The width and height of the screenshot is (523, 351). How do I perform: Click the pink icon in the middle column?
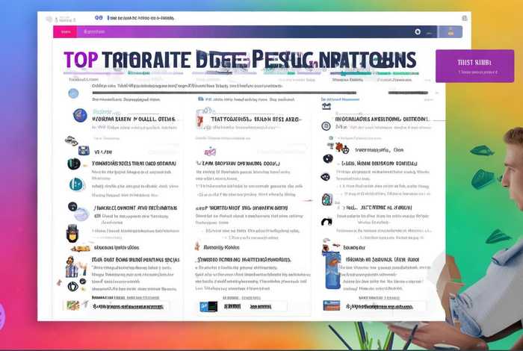tap(210, 152)
